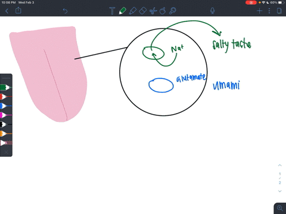Viewport: 286px width, 214px height.
Task: Choose the red pen swatch
Action: (x=6, y=97)
